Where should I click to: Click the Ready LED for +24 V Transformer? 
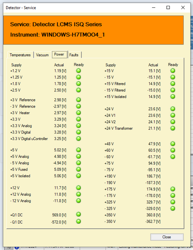(x=173, y=128)
